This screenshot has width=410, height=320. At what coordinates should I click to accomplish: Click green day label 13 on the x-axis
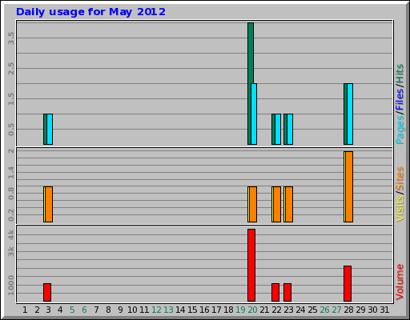(168, 310)
